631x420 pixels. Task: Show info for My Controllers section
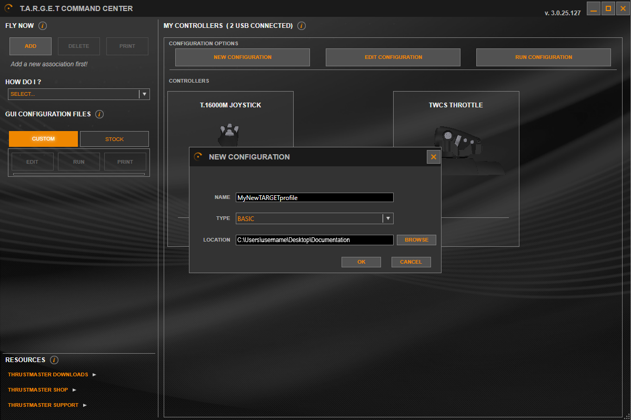pos(302,26)
